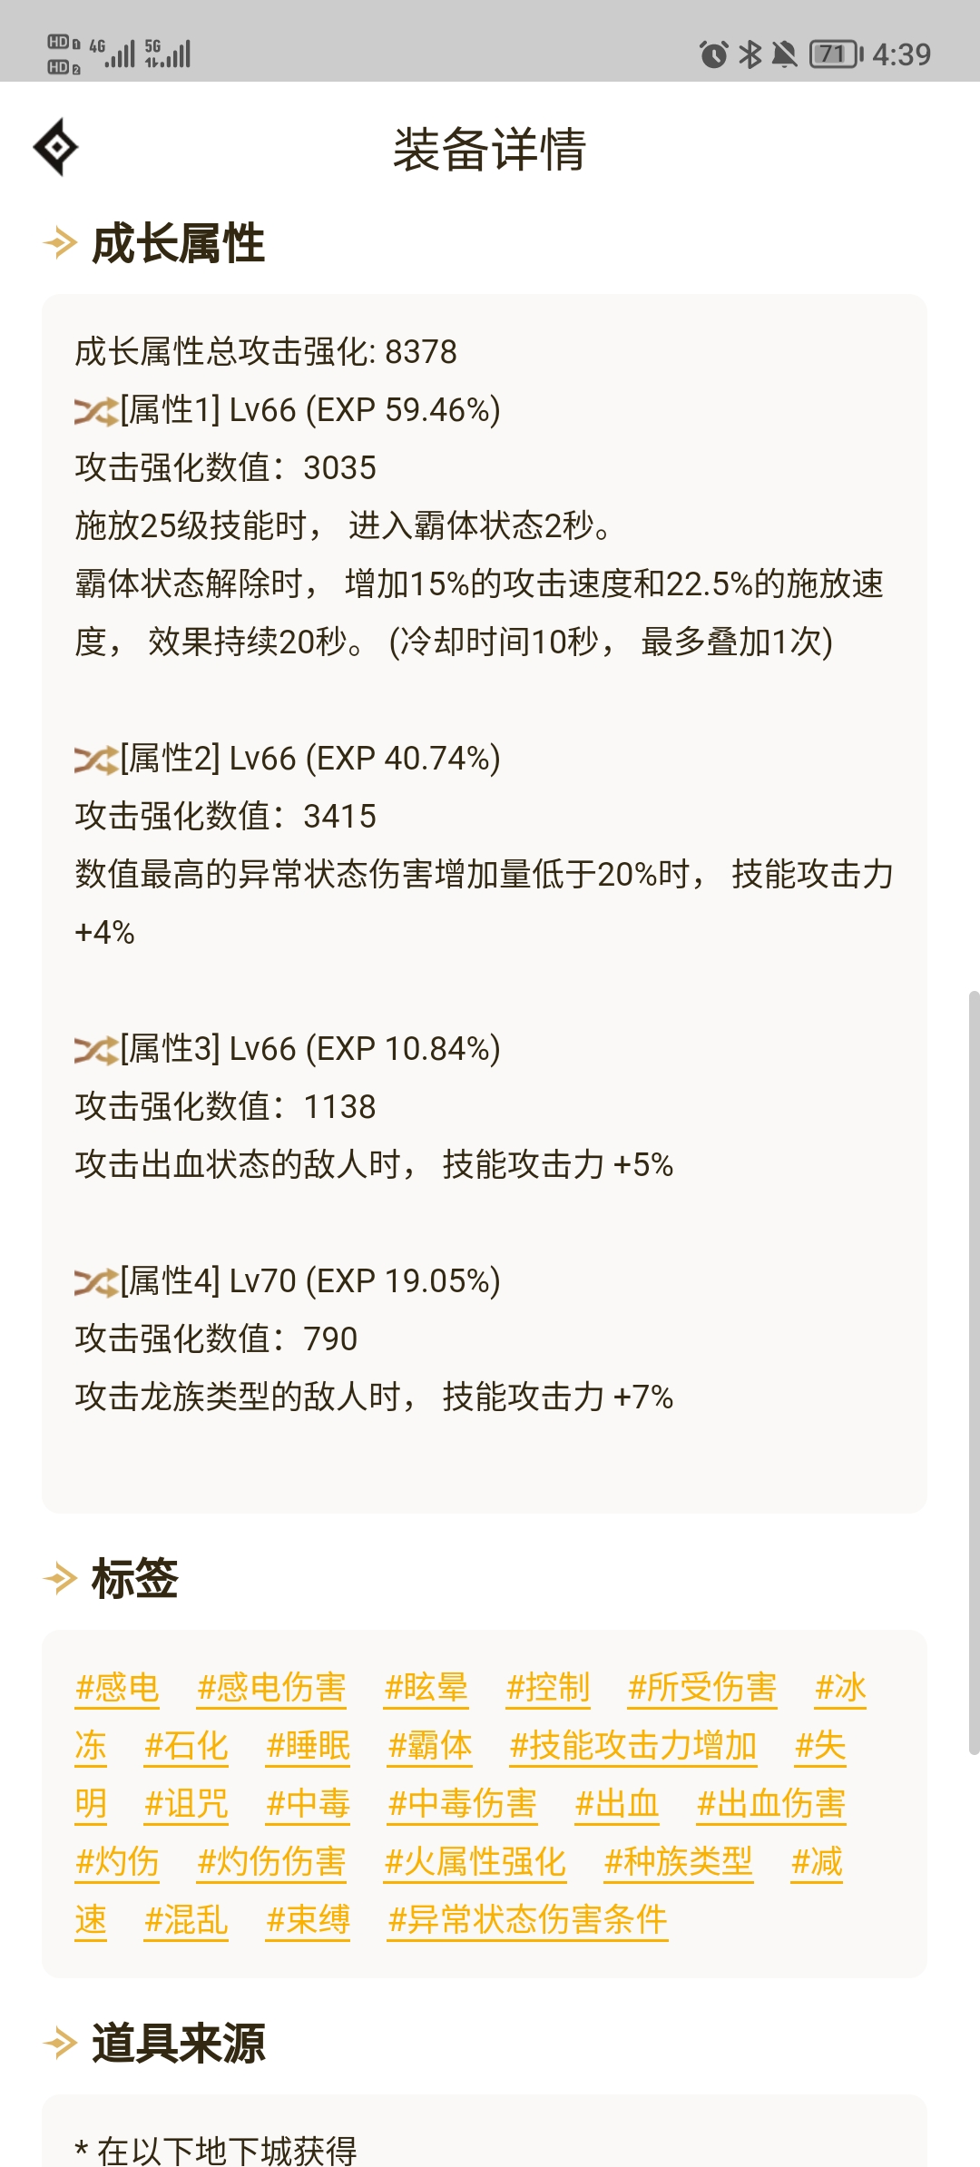Open the #霸体 tag link
The image size is (980, 2167).
[x=430, y=1746]
